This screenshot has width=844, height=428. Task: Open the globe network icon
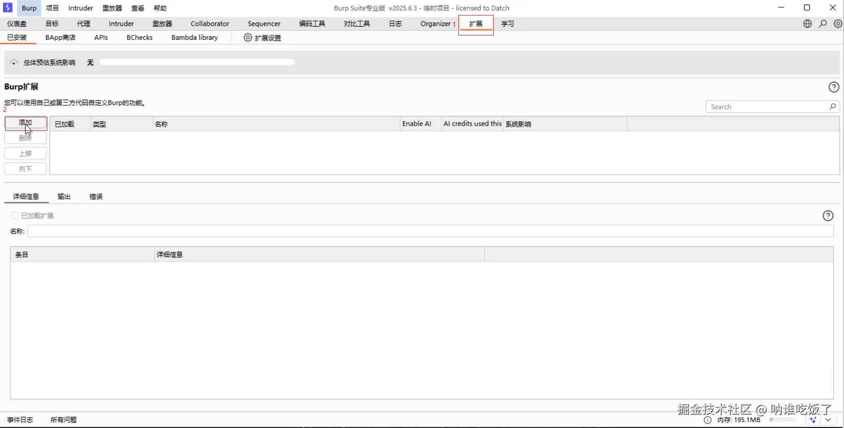pyautogui.click(x=807, y=23)
